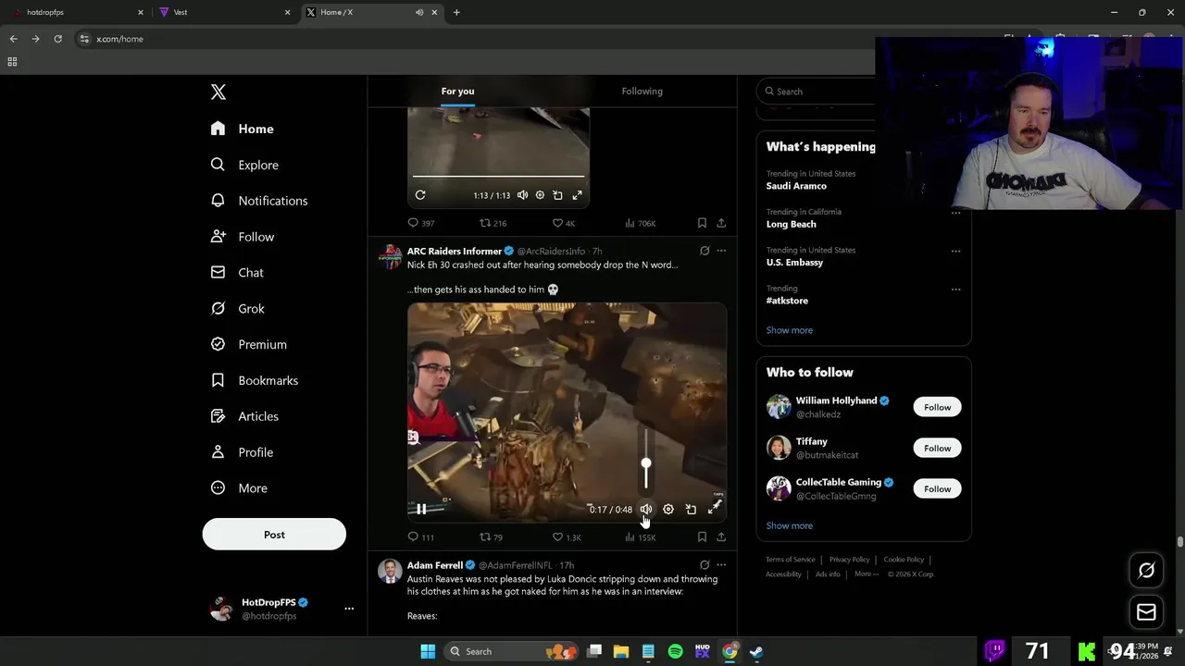1185x666 pixels.
Task: Open Home in X sidebar
Action: point(243,129)
